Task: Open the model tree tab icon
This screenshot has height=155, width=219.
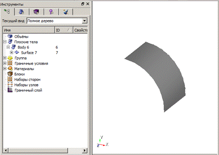Action: coord(7,11)
